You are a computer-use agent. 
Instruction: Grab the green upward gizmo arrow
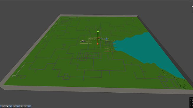click(98, 31)
